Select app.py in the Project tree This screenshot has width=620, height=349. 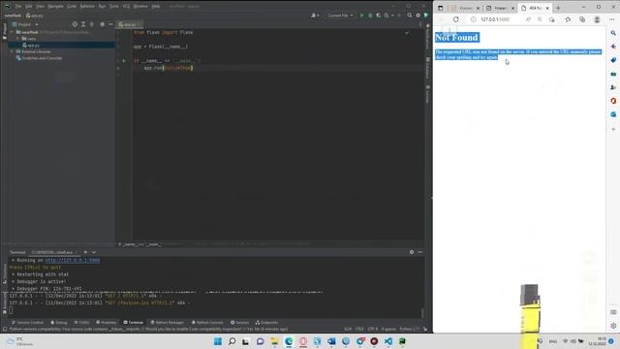(33, 46)
